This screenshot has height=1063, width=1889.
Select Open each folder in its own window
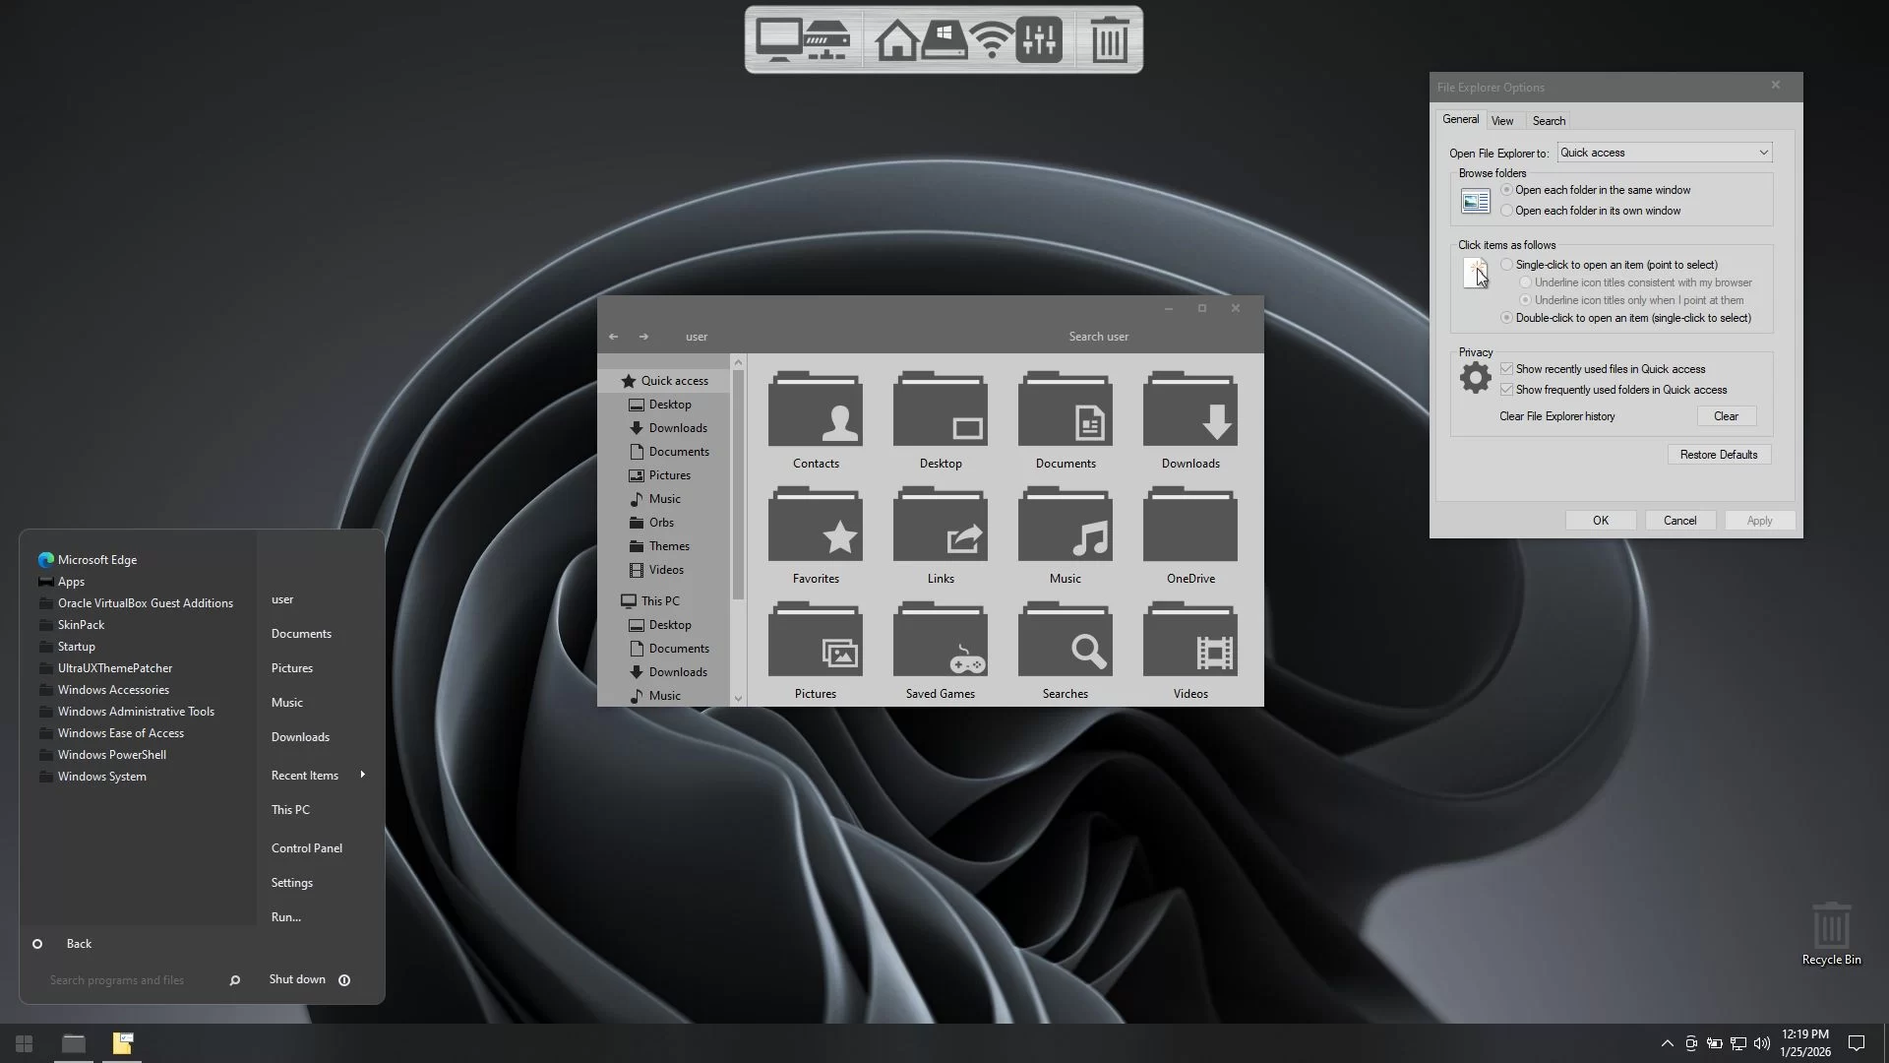coord(1506,211)
